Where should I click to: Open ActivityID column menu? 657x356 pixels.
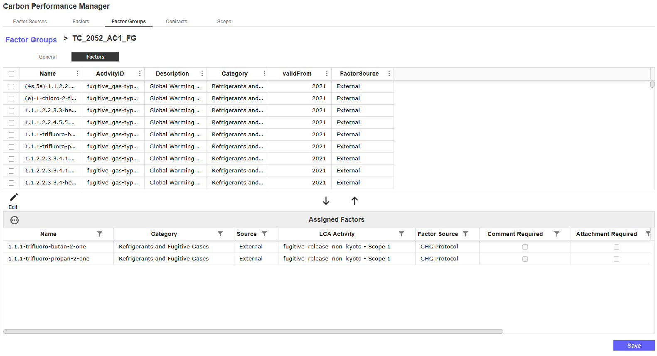[140, 74]
